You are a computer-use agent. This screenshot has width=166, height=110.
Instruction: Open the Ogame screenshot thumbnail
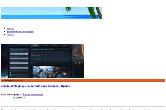(x=43, y=61)
